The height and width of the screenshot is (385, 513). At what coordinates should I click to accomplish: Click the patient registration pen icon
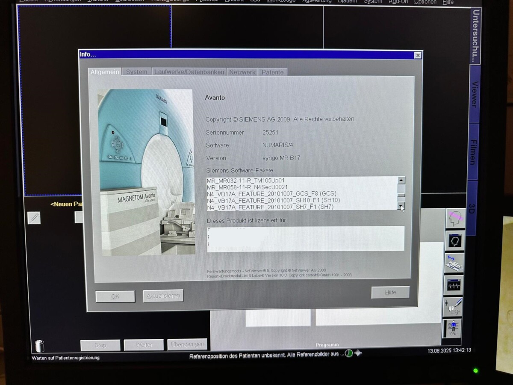34,218
